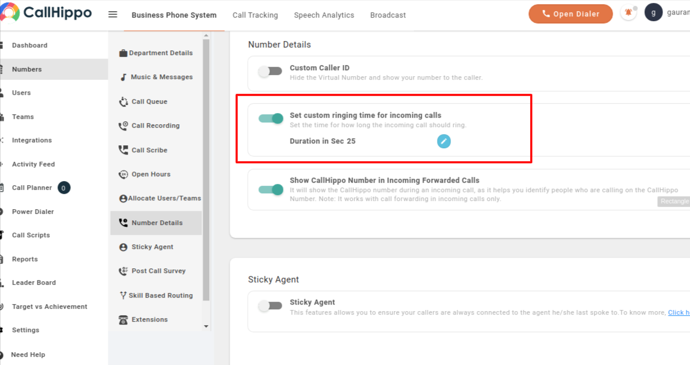
Task: Turn off Show CallHippo Number toggle
Action: coord(271,190)
